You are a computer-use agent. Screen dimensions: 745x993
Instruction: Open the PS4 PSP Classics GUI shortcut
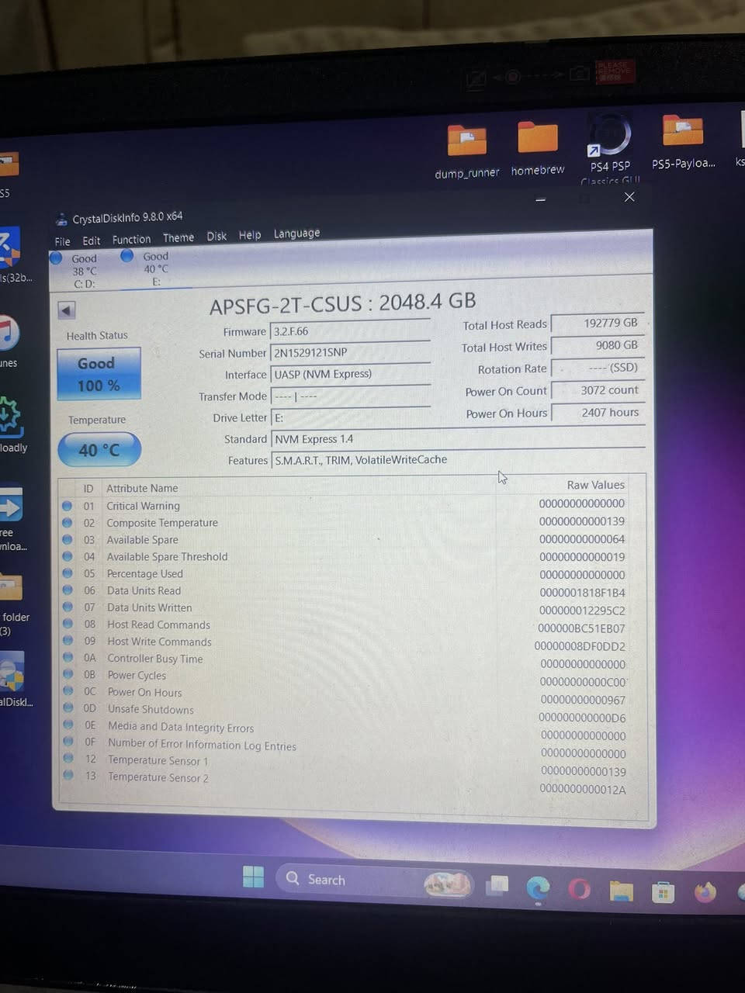click(x=610, y=149)
